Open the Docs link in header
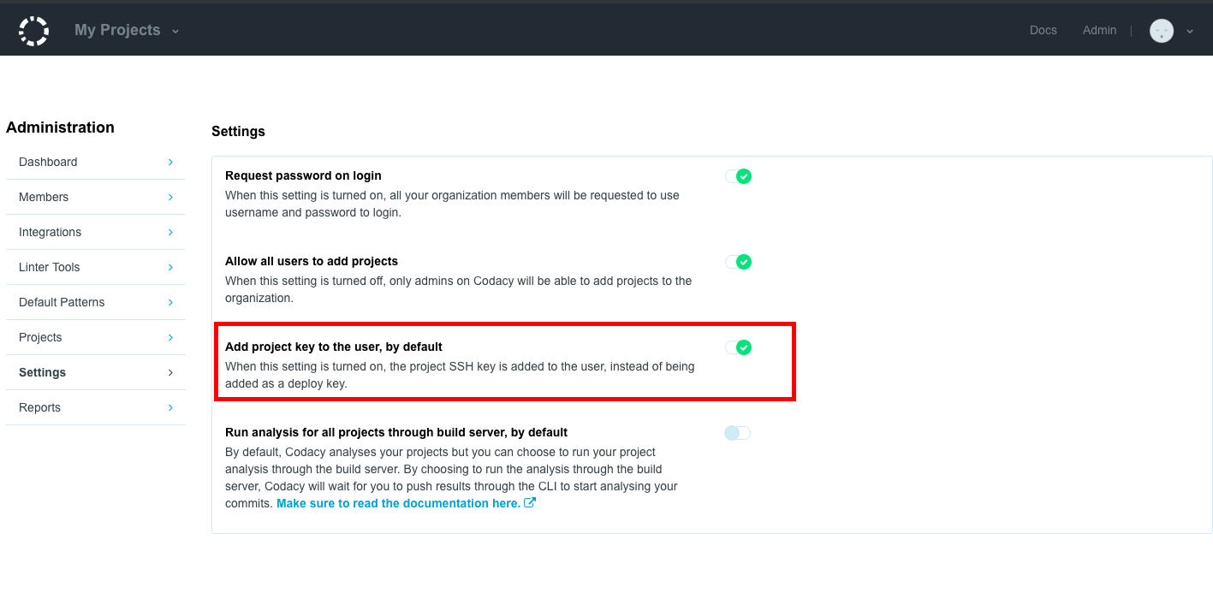 point(1043,30)
